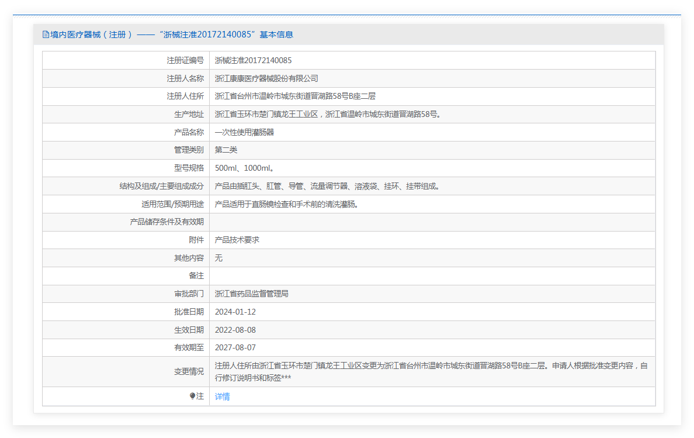The image size is (694, 438).
Task: Click intended use text 产品适用于直肠镜检查
Action: click(x=286, y=204)
